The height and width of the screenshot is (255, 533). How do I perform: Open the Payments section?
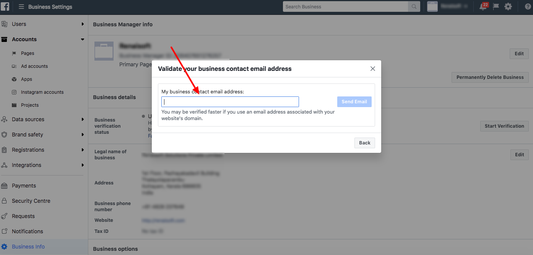[24, 186]
